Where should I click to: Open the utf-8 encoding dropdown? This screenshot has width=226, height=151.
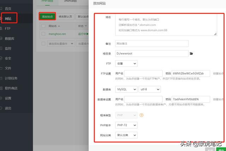149,89
